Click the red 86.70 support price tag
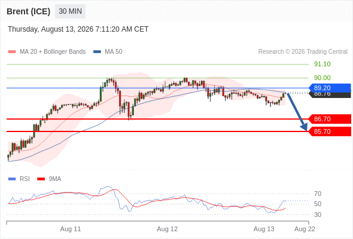Viewport: 353px width, 239px height. tap(330, 119)
